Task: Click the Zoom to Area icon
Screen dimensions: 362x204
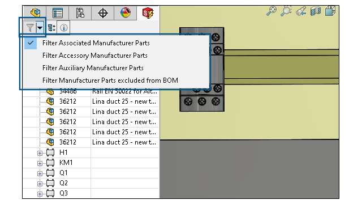Action: click(286, 11)
